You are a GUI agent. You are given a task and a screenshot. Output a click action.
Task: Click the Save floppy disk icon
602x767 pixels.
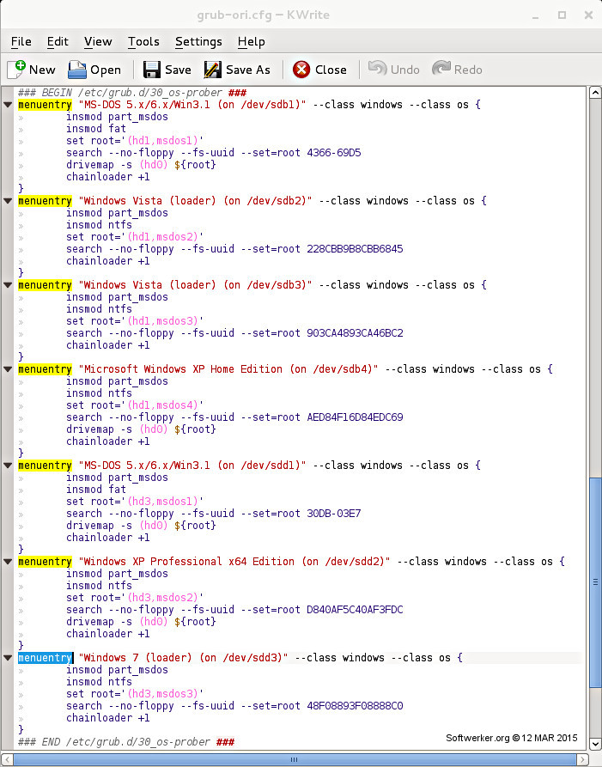tap(152, 70)
